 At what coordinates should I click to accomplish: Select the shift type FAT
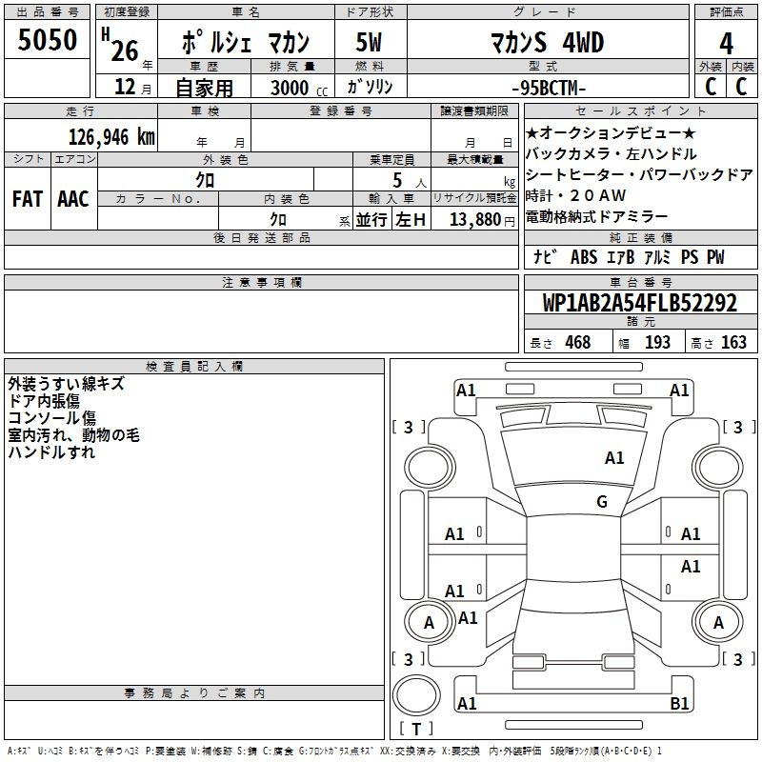tap(28, 199)
